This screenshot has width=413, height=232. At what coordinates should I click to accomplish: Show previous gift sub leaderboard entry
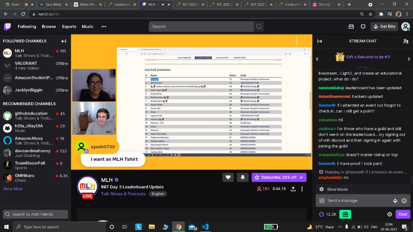tap(317, 59)
